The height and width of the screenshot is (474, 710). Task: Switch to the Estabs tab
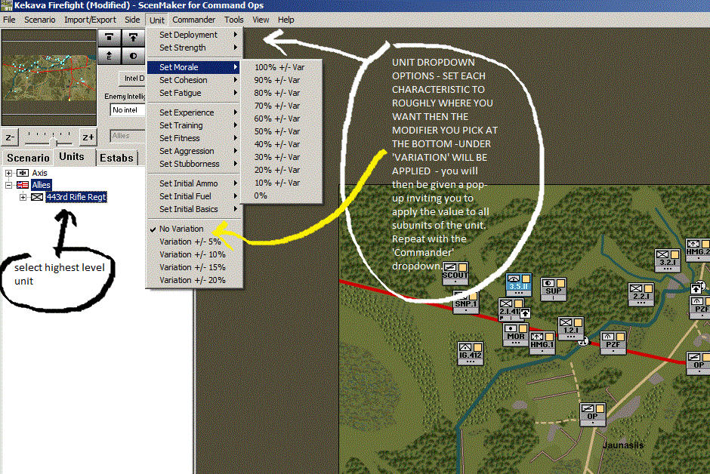click(x=116, y=158)
